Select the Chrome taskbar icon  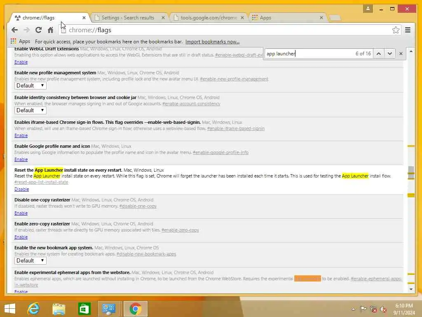[135, 309]
